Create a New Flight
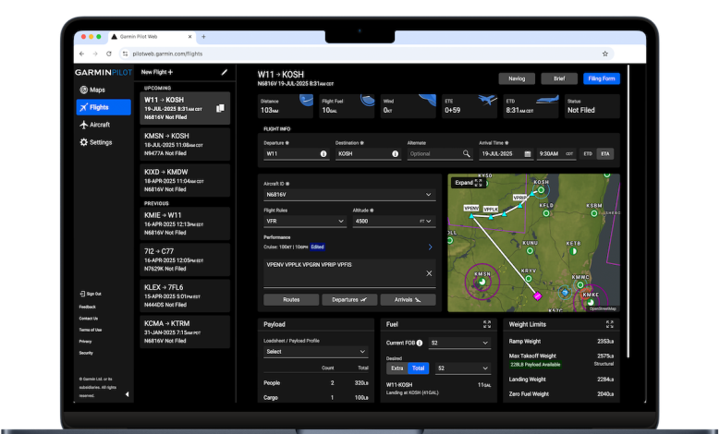This screenshot has height=434, width=720. (x=157, y=72)
